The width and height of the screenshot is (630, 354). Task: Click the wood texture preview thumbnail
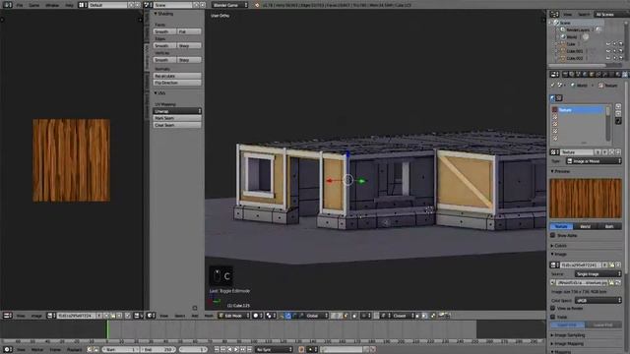(x=586, y=199)
